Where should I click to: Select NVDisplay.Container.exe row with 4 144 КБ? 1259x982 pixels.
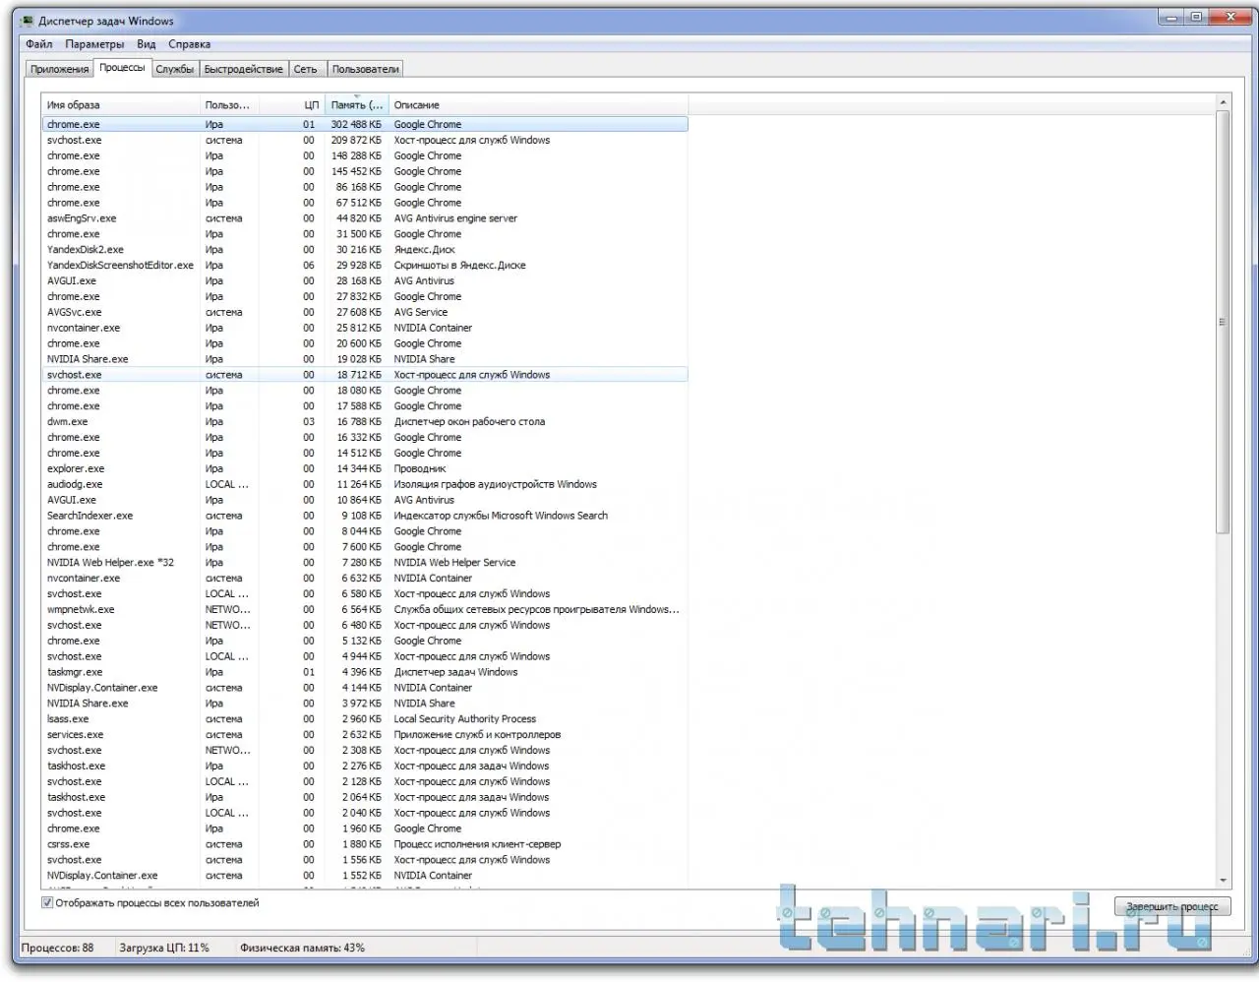click(x=365, y=688)
